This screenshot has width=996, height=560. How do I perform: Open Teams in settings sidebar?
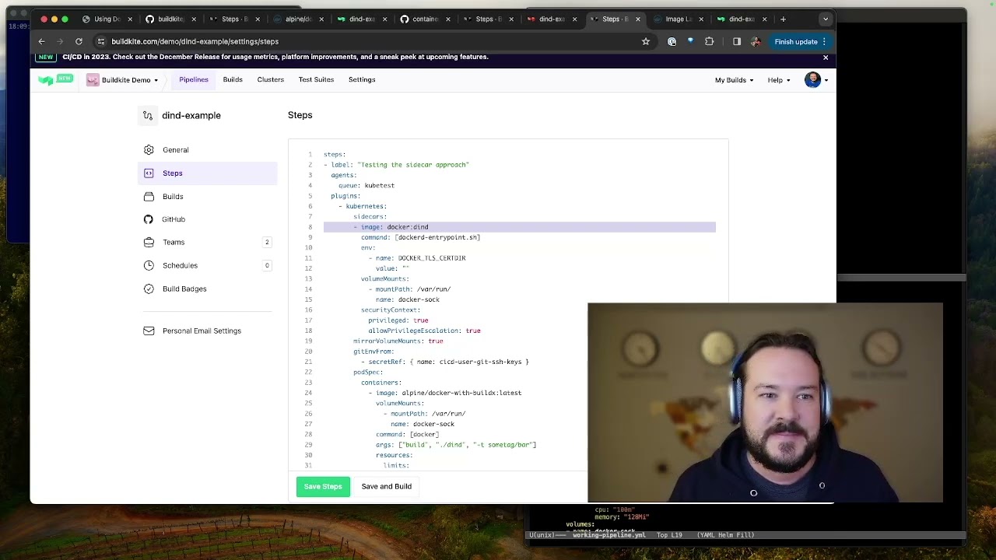[174, 242]
